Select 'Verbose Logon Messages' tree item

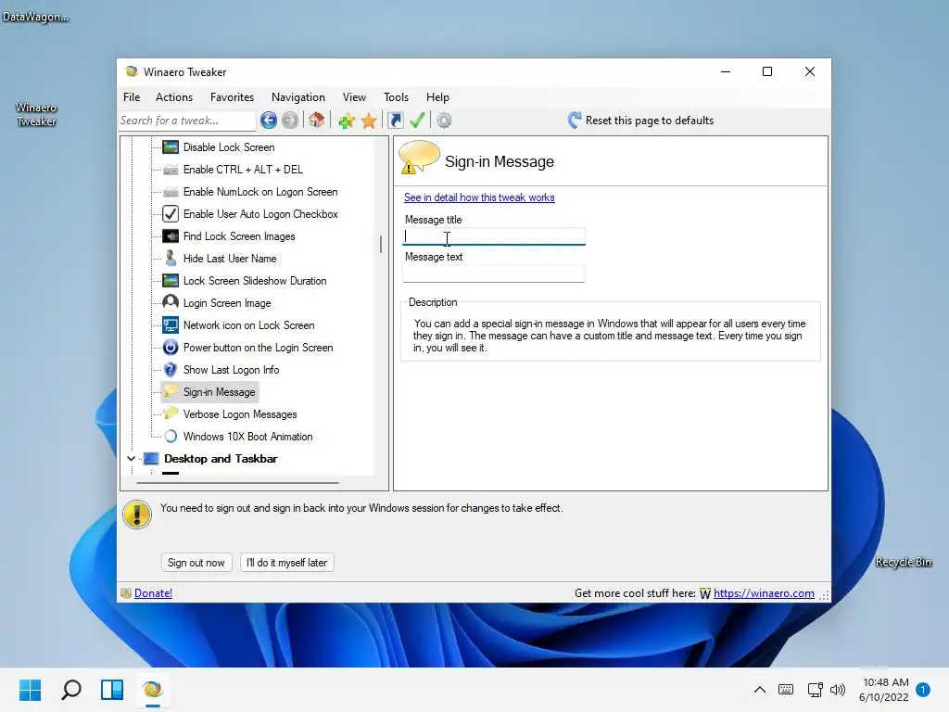click(240, 414)
